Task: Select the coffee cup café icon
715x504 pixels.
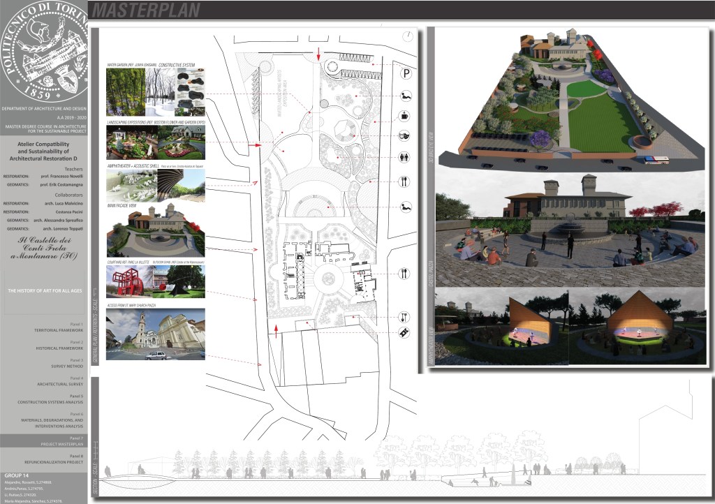Action: (405, 116)
